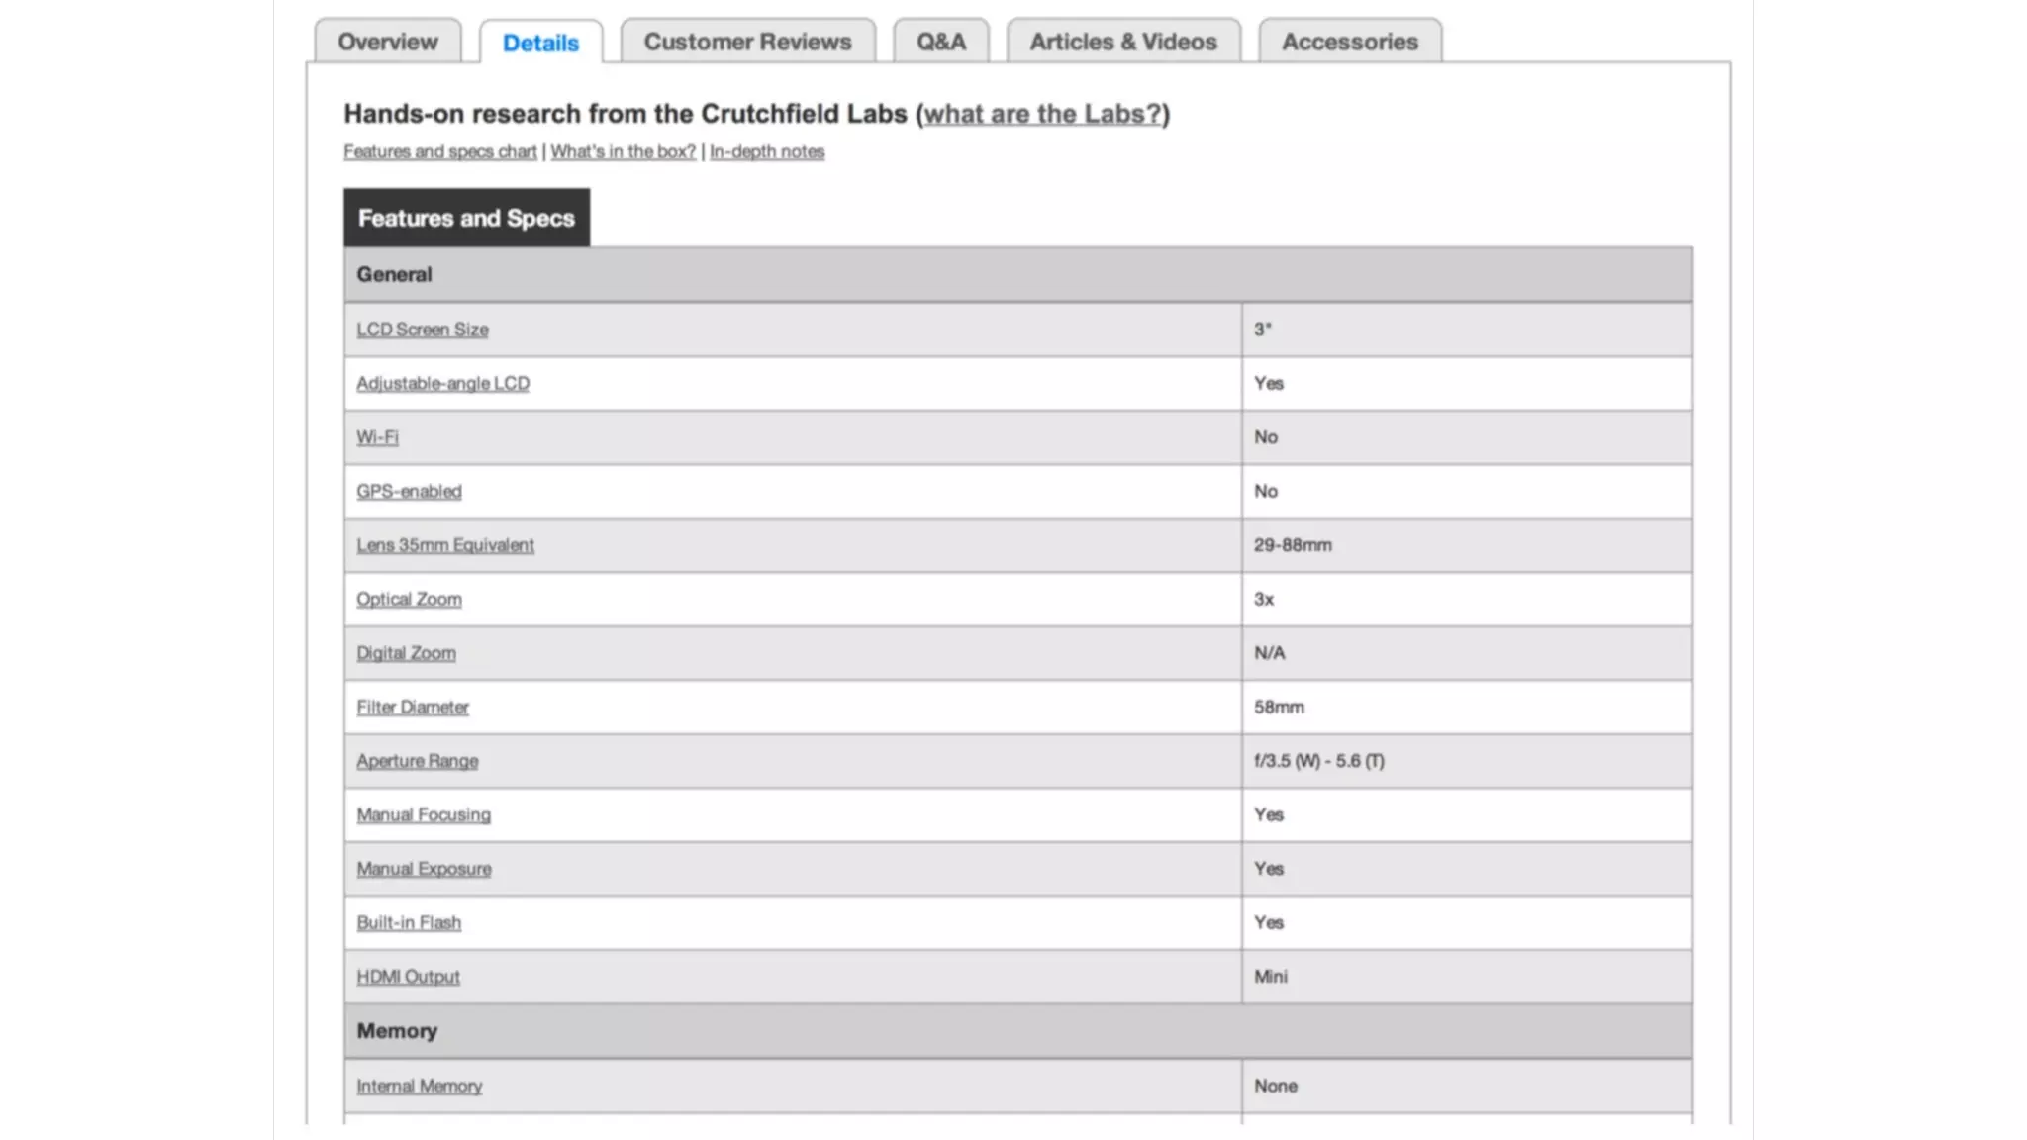Click the Optical Zoom link
Image resolution: width=2027 pixels, height=1140 pixels.
409,599
